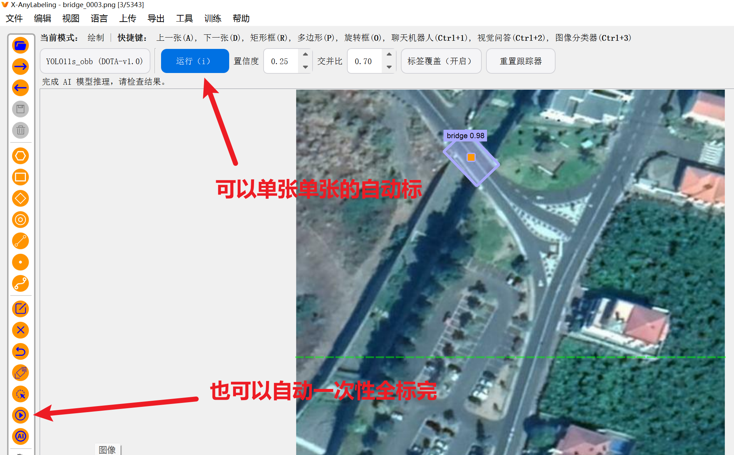734x455 pixels.
Task: Open the AI auto-labeling icon
Action: pos(21,436)
